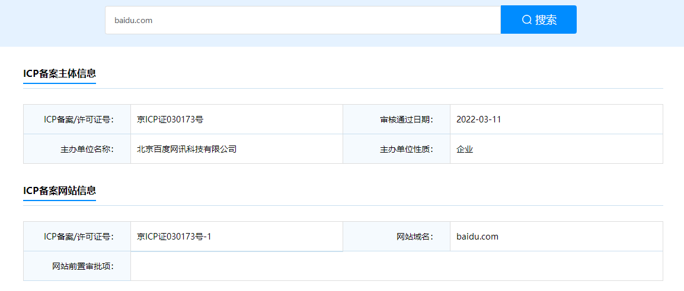Click the organization type value 企业

pyautogui.click(x=465, y=149)
